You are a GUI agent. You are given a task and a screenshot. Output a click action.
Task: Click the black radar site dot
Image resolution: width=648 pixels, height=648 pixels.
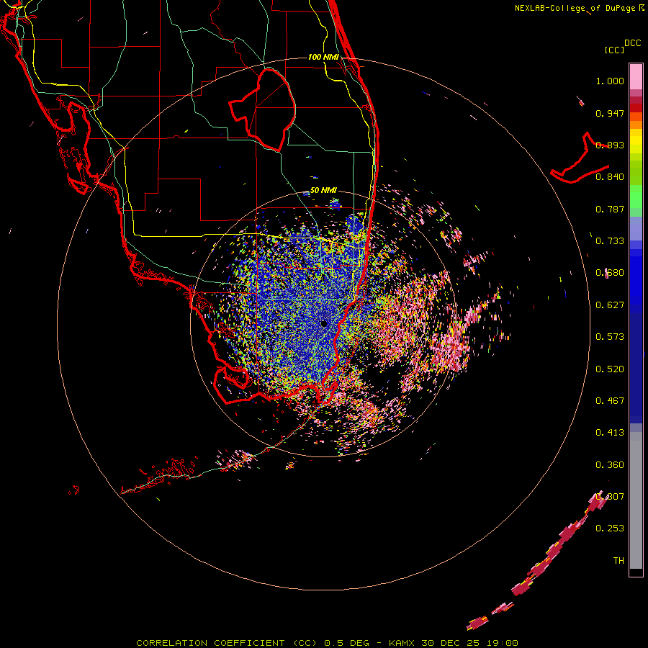[324, 323]
